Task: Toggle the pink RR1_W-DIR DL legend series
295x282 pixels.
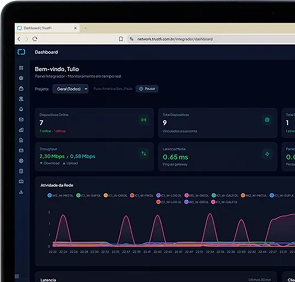Action: point(197,196)
